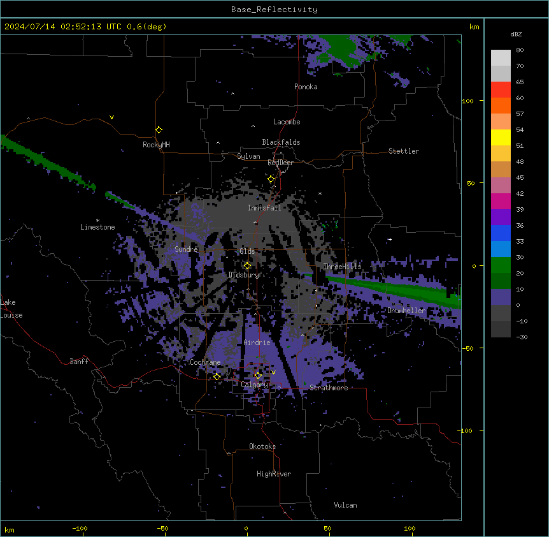Screen dimensions: 549x537
Task: Select the Cochrane city label
Action: pos(205,362)
